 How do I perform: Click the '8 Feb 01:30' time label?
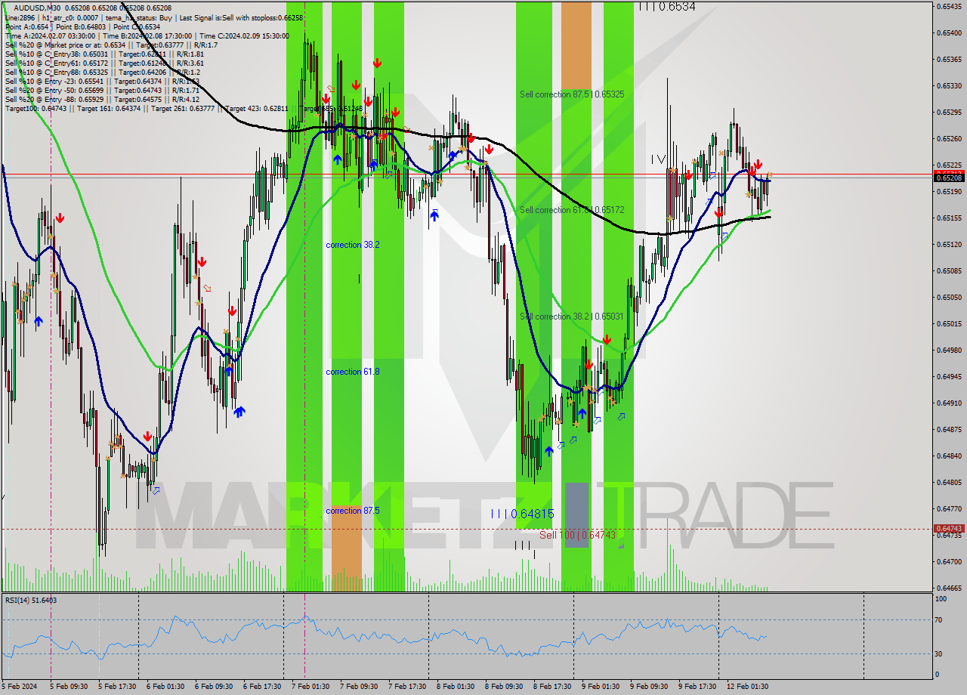[x=456, y=687]
